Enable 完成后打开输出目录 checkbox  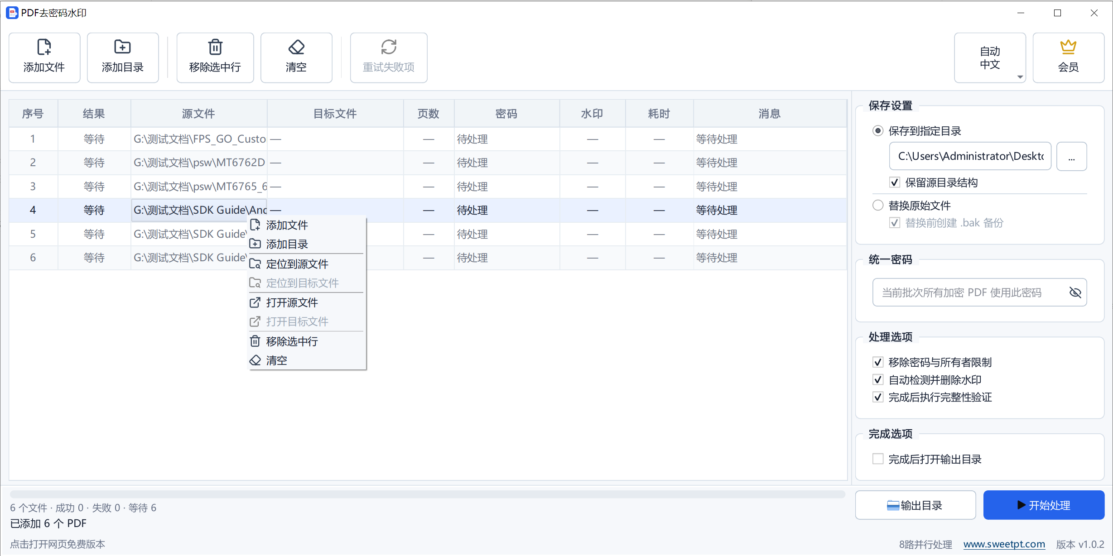(878, 459)
